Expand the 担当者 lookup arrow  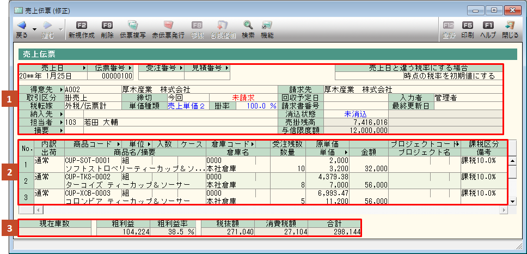60,123
